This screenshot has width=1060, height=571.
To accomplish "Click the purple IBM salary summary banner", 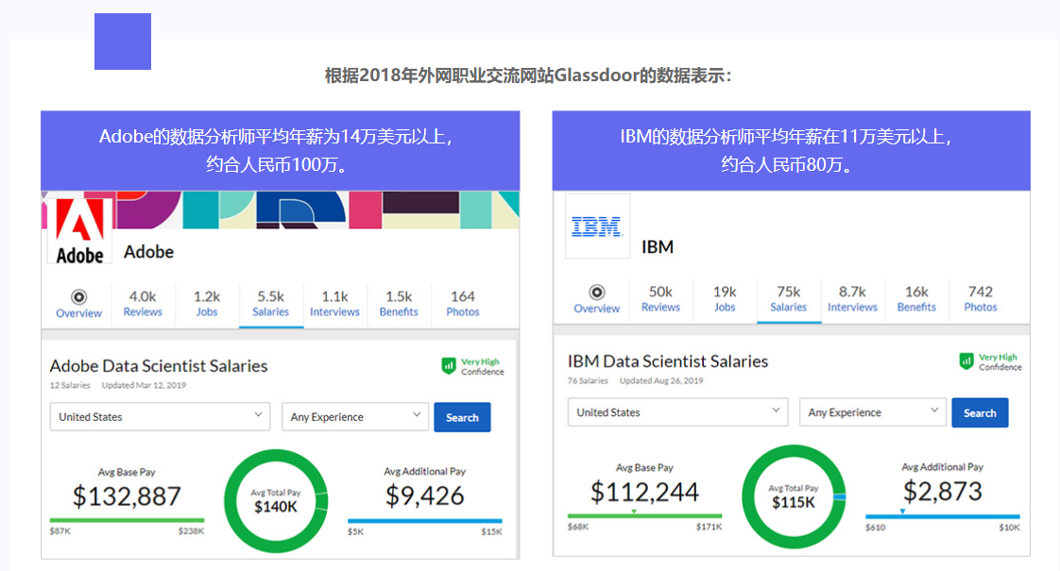I will pos(792,150).
